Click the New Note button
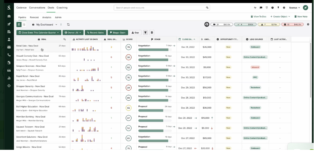 301,17
